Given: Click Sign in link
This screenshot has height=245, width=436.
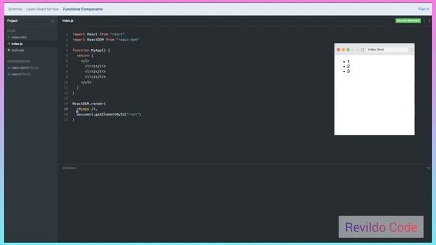Looking at the screenshot, I should coord(424,9).
